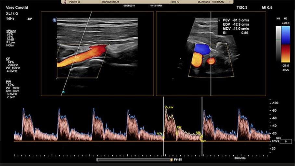The width and height of the screenshot is (295, 166).
Task: Click the cyan focal zone marker arrow
Action: click(x=63, y=92)
